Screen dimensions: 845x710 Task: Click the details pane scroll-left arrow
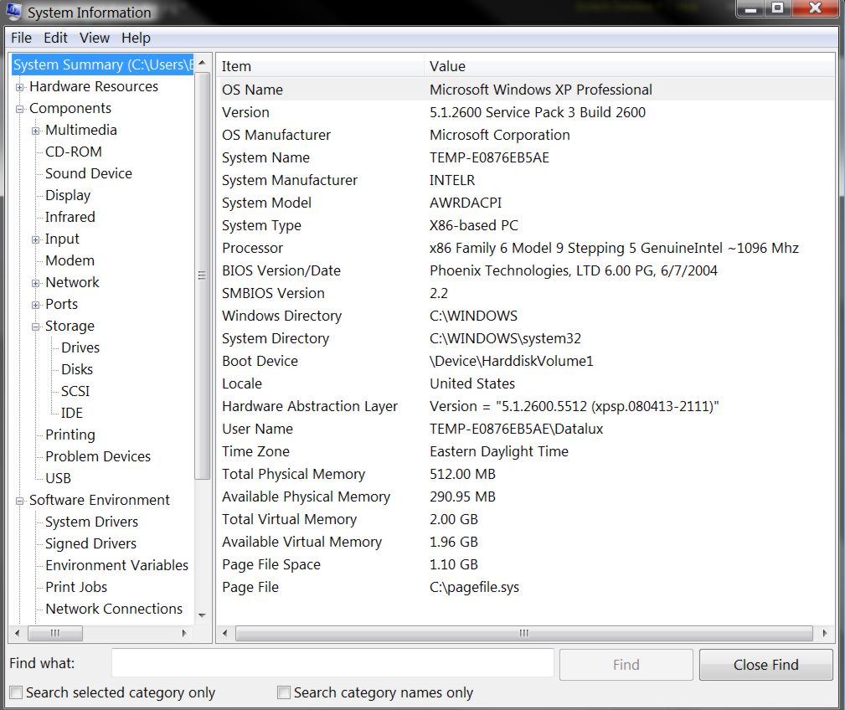pyautogui.click(x=224, y=634)
